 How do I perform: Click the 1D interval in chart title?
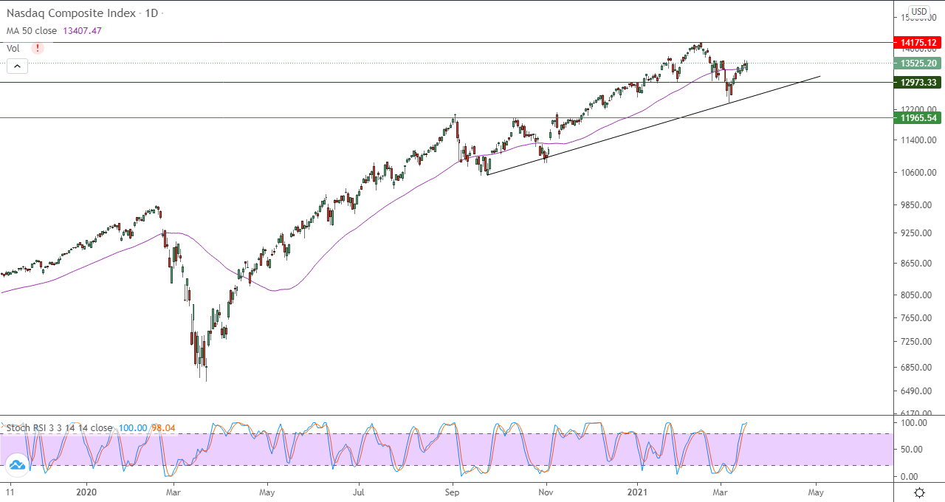tap(153, 13)
